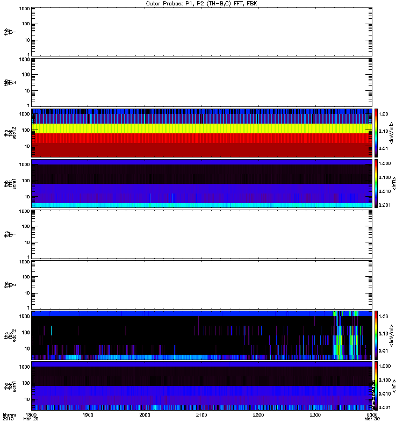Click the dark red band in thb fbk edc12 spectrogram
Viewport: 403px width, 430px height.
point(202,150)
